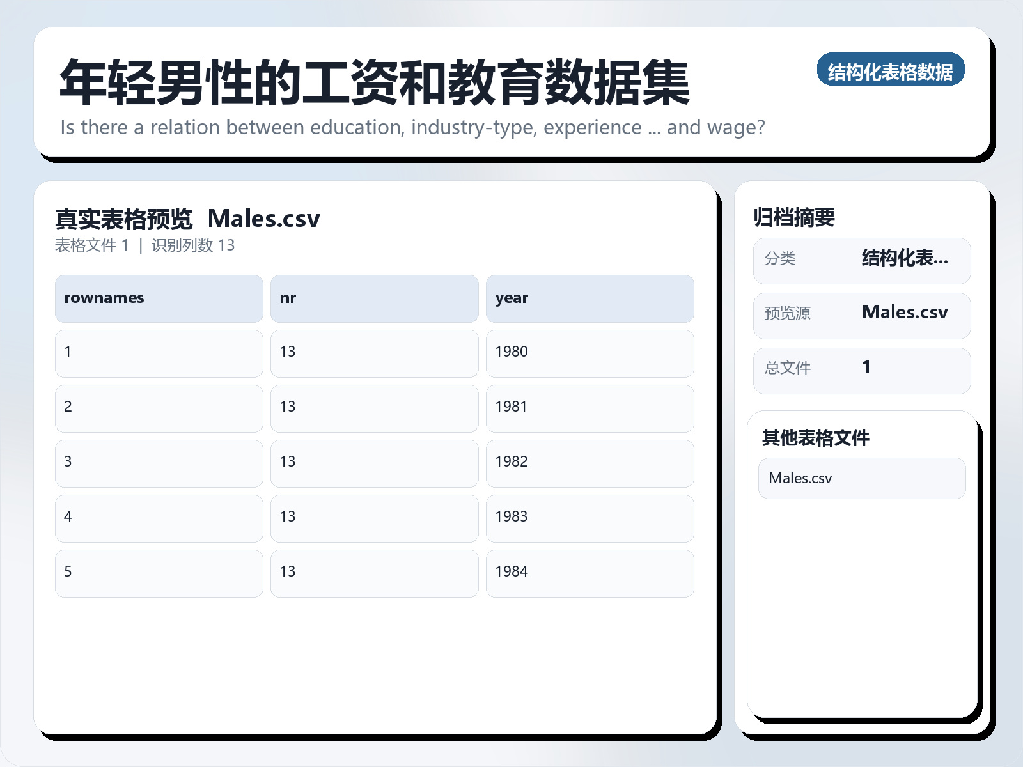Open the 预览源 Males.csv entry
1023x767 pixels.
point(862,315)
